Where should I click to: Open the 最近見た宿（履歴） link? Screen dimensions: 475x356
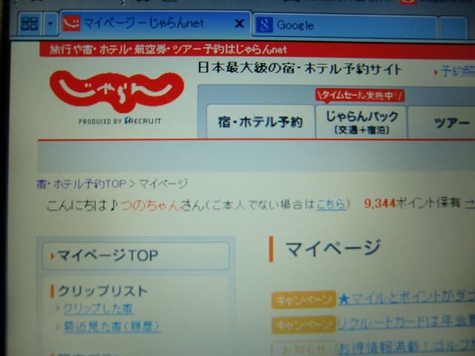112,326
